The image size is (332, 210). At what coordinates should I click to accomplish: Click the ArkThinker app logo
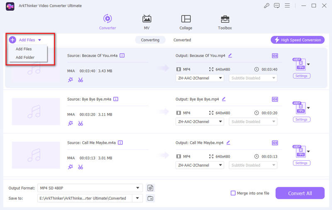click(x=10, y=6)
